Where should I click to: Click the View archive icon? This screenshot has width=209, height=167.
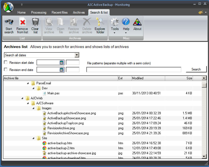point(49,22)
